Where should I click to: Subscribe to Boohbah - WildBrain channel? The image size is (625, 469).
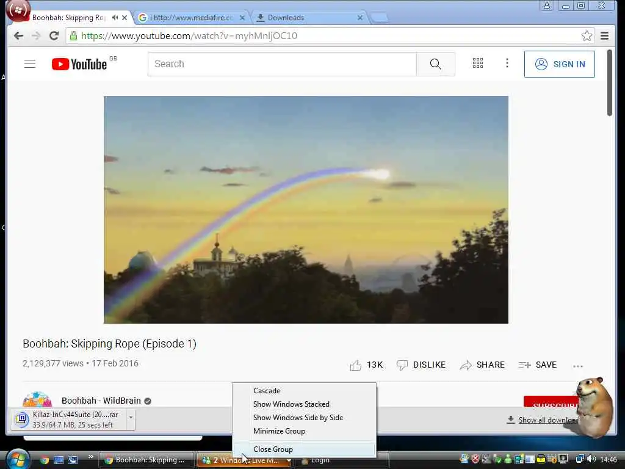552,402
